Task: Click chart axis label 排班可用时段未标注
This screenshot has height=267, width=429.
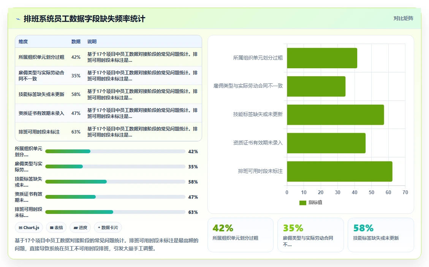Action: (260, 171)
